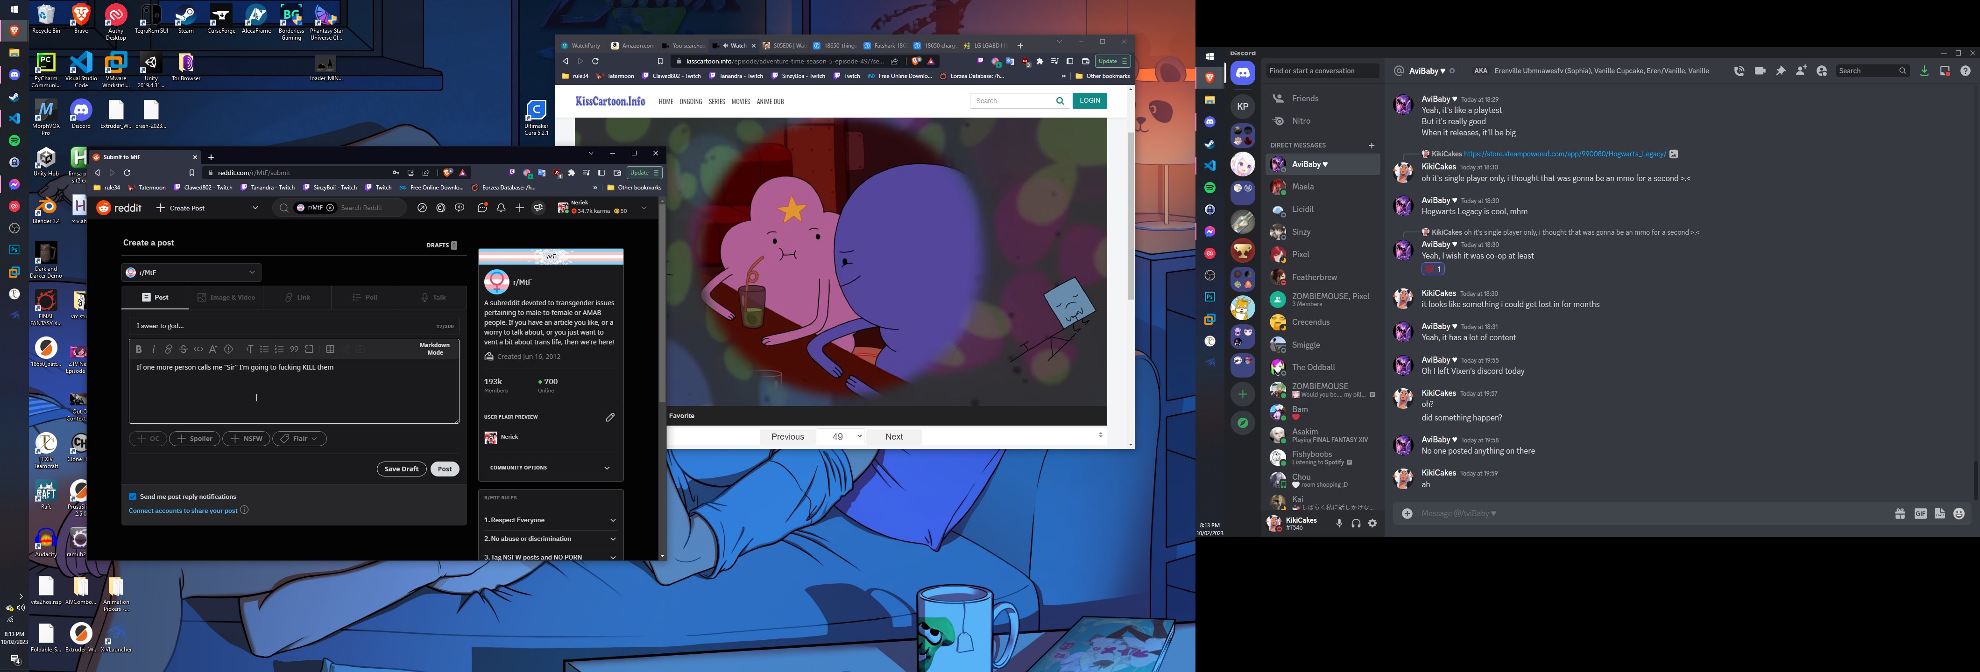Open Maela direct message in Discord
This screenshot has width=1980, height=672.
[1322, 188]
